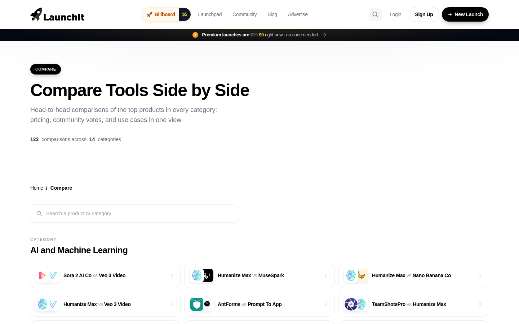Go to Launchpad in the navigation

210,14
